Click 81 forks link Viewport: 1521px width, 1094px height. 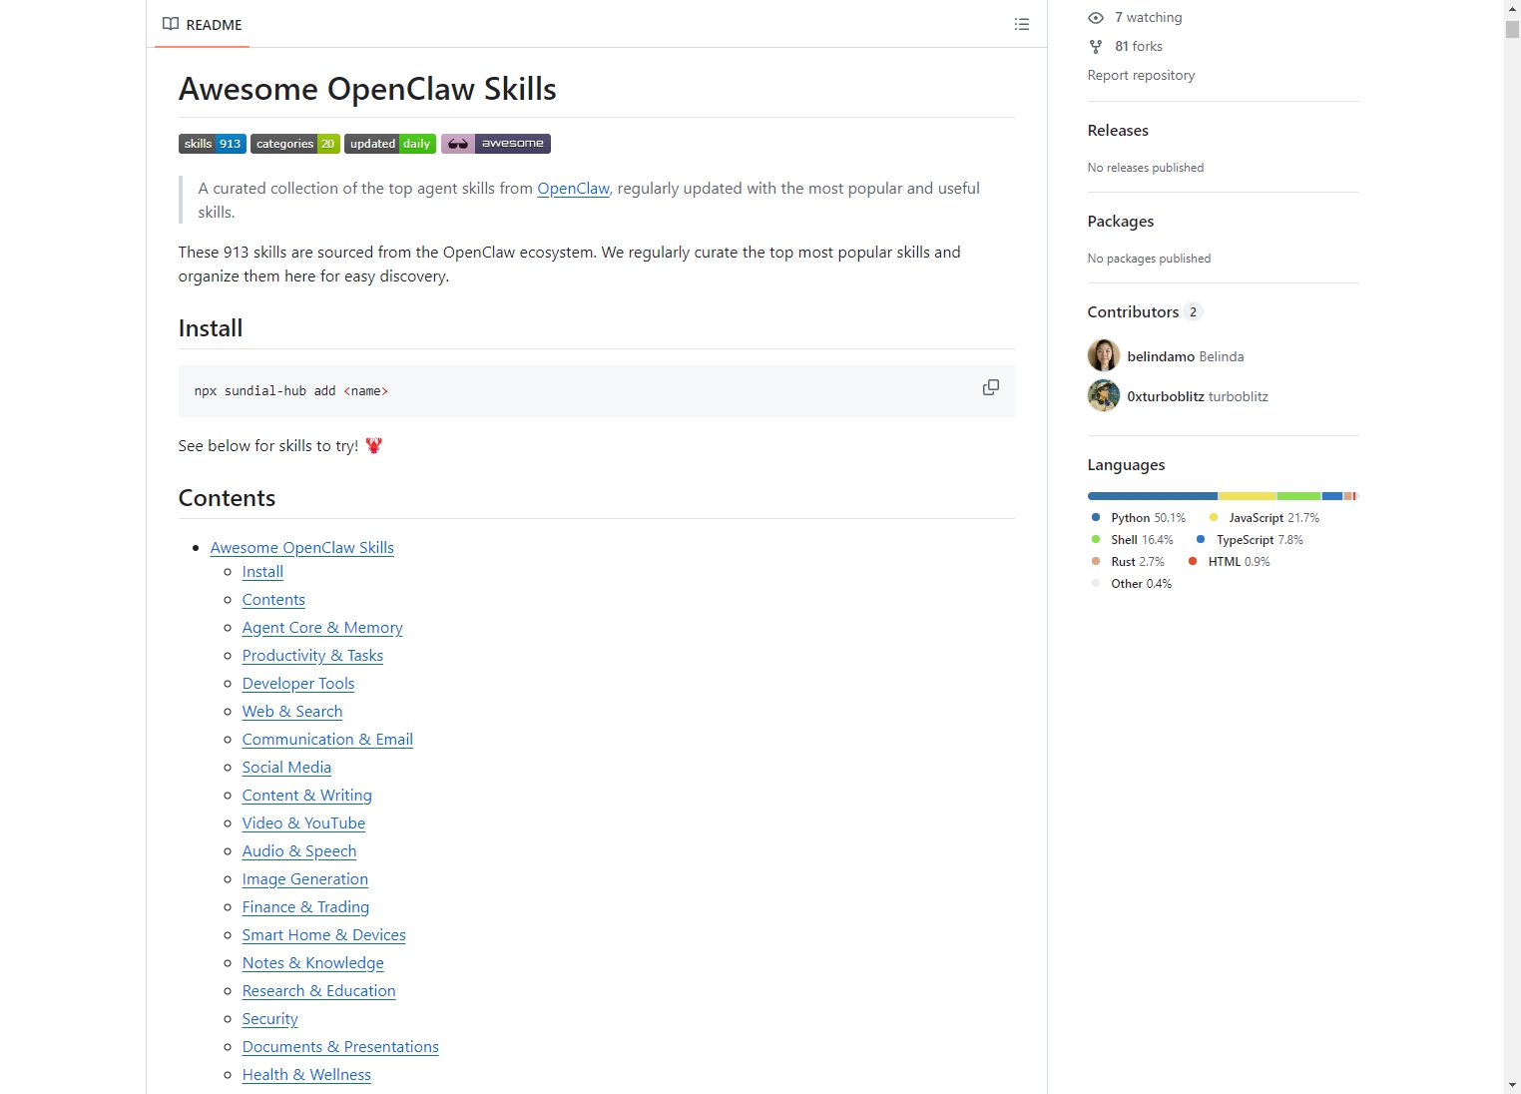[x=1139, y=47]
